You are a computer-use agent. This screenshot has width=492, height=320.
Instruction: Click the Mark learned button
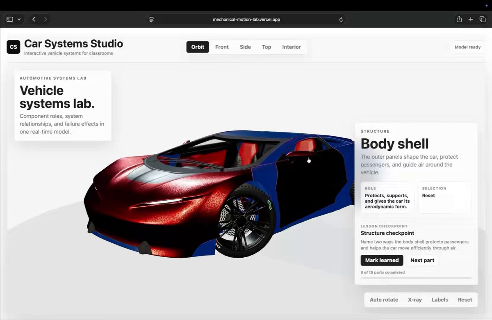pyautogui.click(x=382, y=260)
